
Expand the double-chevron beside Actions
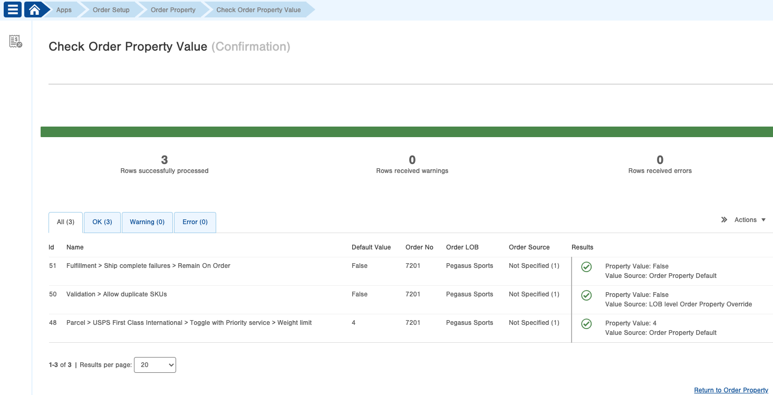724,220
